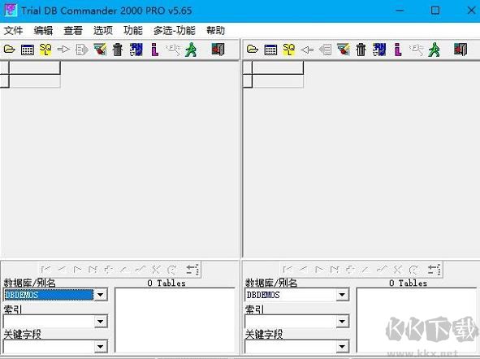480x359 pixels.
Task: Click the purple info icon in left toolbar
Action: coord(155,50)
